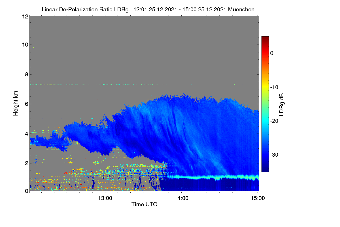340x227 pixels.
Task: Click the height axis label 8
Action: 26,74
